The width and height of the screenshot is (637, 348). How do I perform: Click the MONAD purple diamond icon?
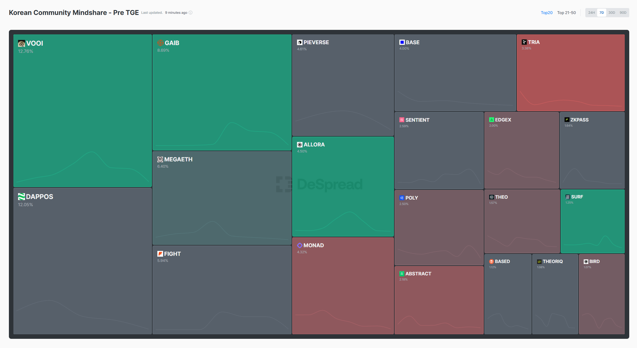300,245
